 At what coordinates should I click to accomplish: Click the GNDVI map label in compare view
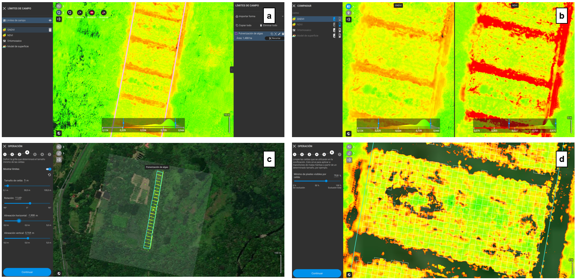click(x=398, y=5)
